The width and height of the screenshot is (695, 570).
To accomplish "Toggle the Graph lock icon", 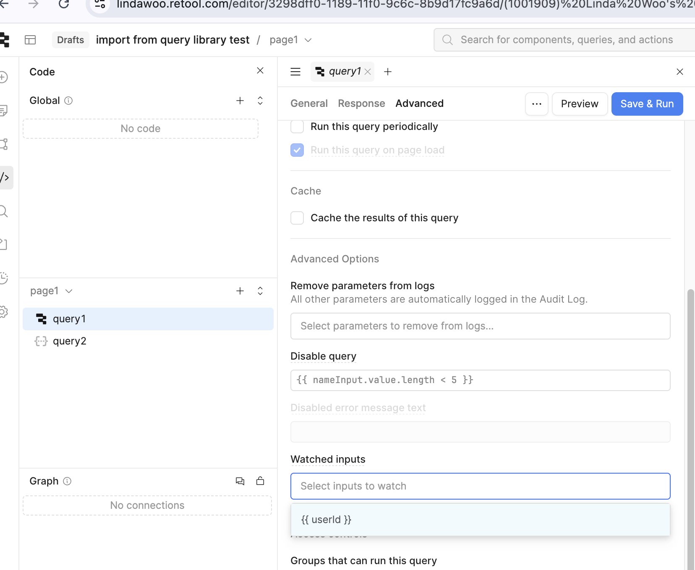I will point(260,481).
